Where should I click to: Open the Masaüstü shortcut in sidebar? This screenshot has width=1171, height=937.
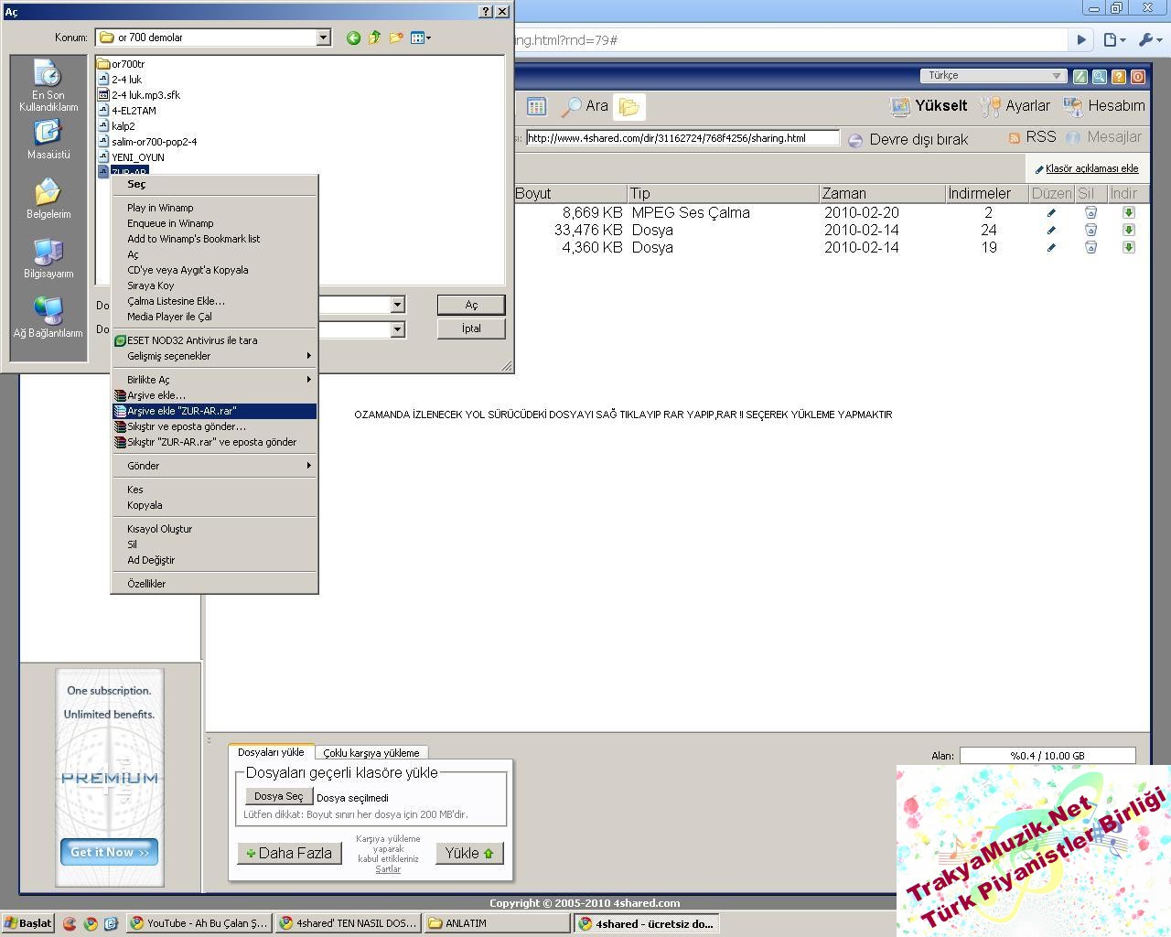[48, 139]
